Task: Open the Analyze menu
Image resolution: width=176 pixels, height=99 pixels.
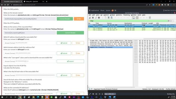Action: [112, 15]
